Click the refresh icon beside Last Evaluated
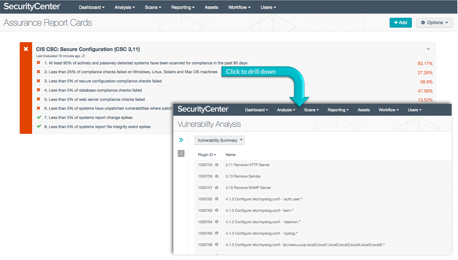Screen dimensions: 458x260 (83, 56)
